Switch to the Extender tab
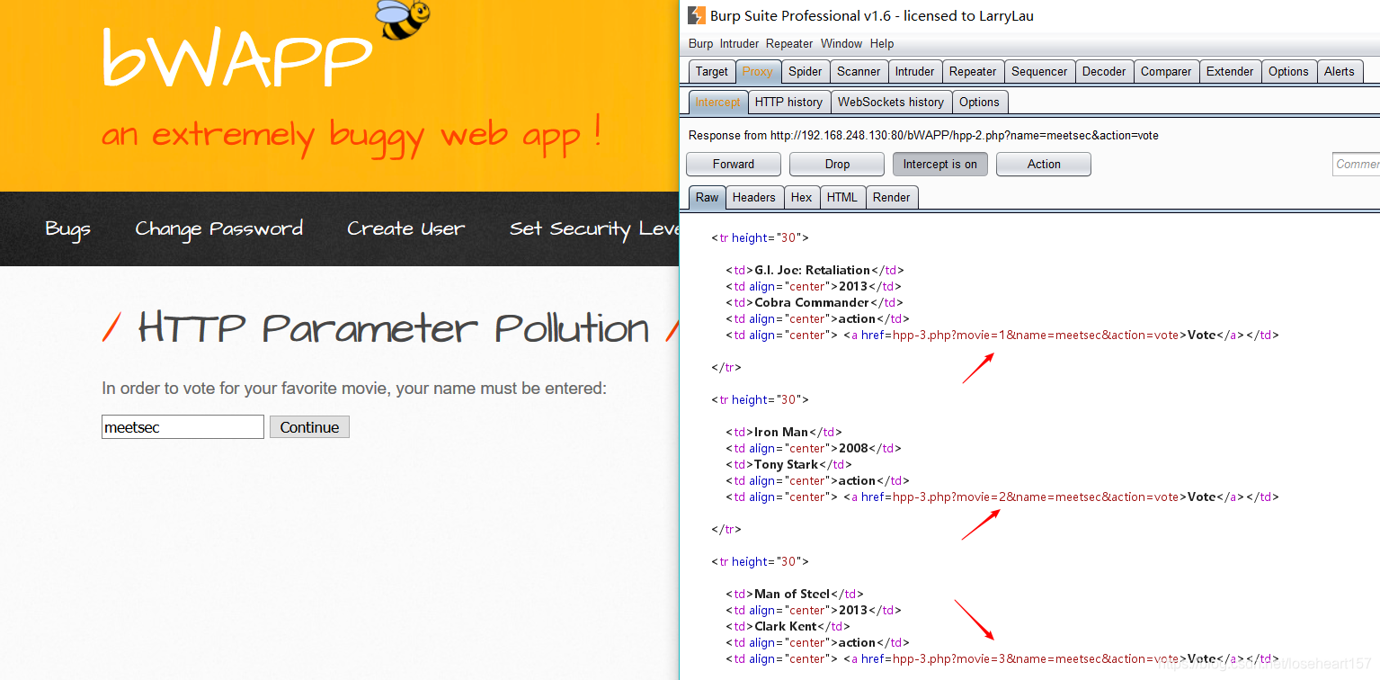The height and width of the screenshot is (680, 1380). point(1230,71)
